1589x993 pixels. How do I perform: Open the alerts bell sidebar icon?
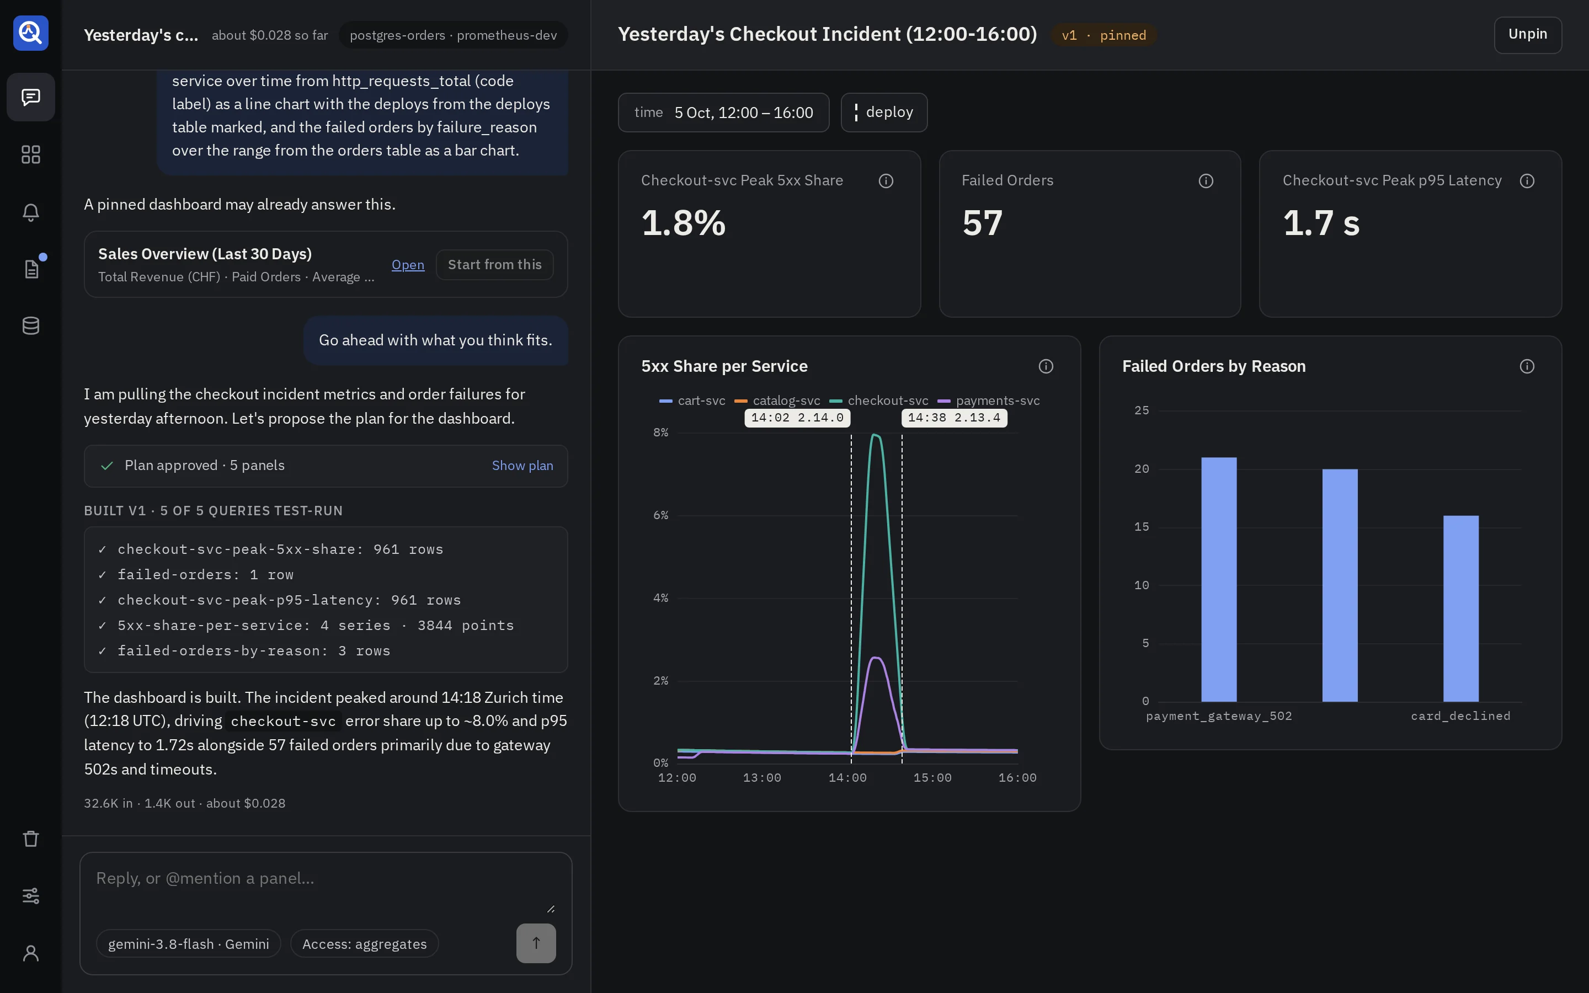coord(31,211)
